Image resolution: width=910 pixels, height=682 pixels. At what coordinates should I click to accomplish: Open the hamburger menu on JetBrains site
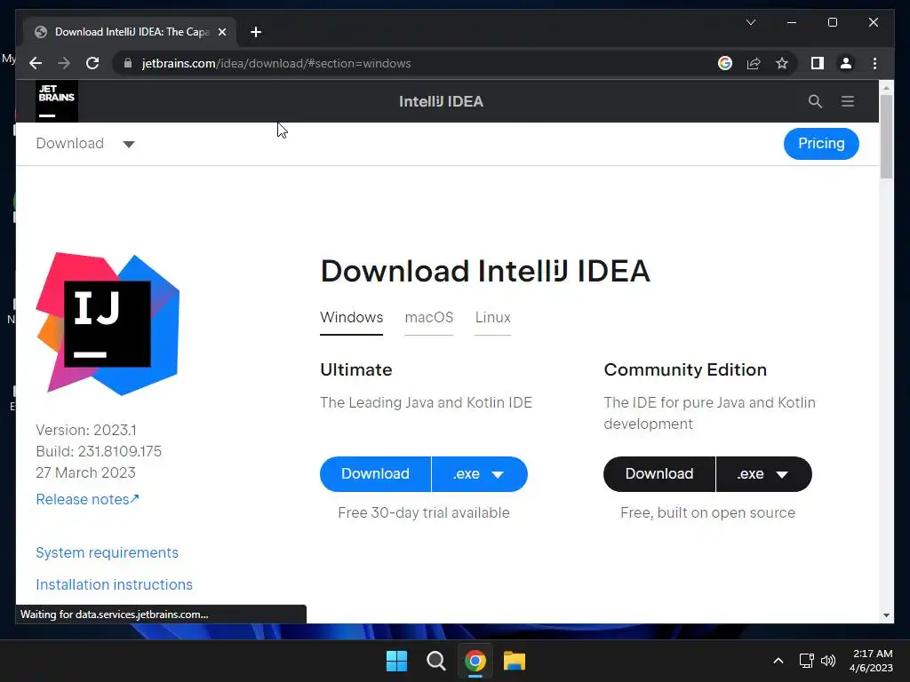(x=848, y=101)
